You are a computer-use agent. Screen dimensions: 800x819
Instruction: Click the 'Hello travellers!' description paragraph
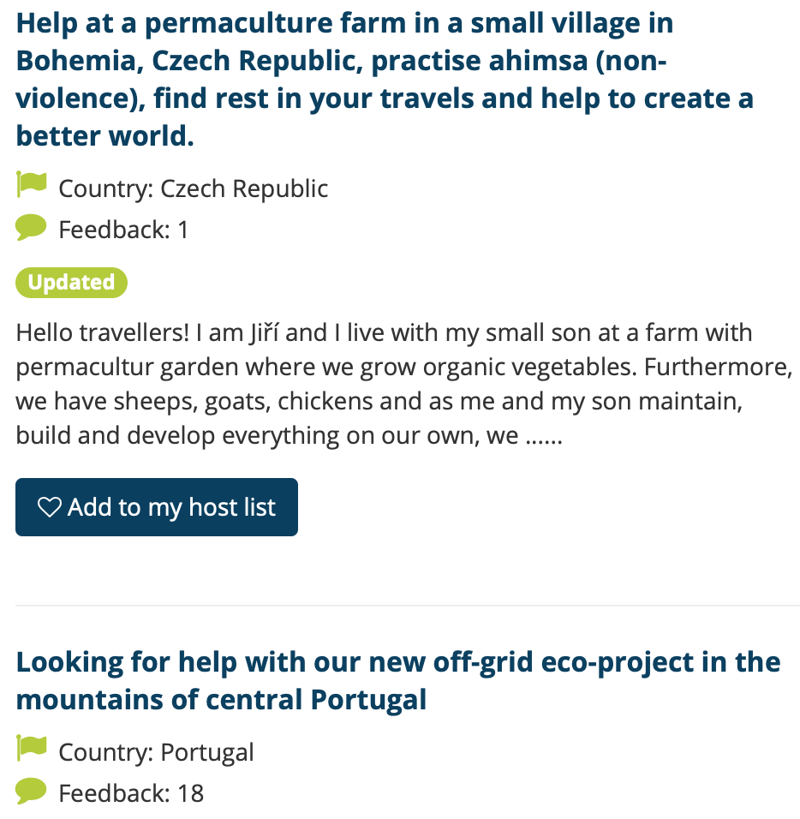(x=403, y=384)
